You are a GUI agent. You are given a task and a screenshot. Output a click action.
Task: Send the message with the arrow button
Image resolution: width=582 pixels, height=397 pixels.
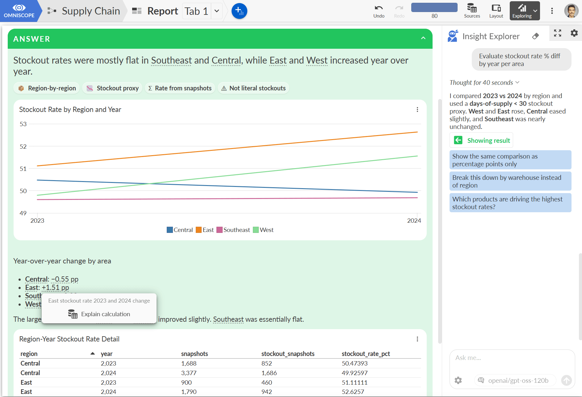[566, 380]
